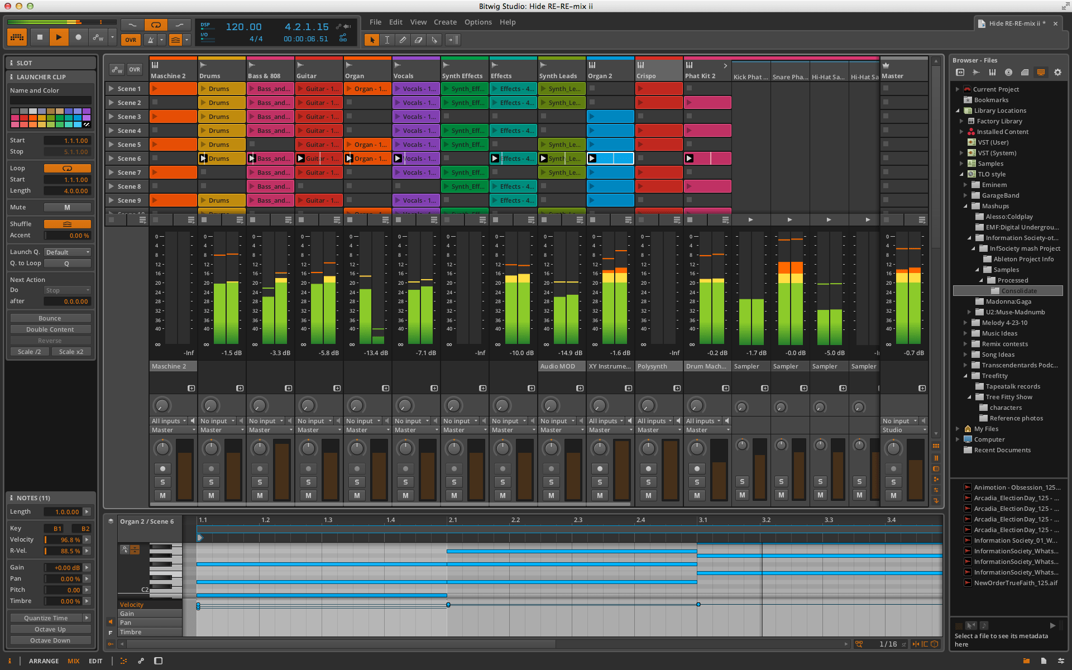Image resolution: width=1072 pixels, height=670 pixels.
Task: Open the browser settings gear icon
Action: (1057, 72)
